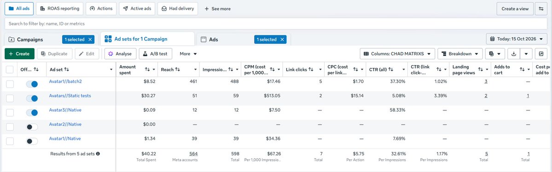Viewport: 552px width, 172px height.
Task: Turn on the Avatar1//Native ad set
Action: tap(32, 141)
